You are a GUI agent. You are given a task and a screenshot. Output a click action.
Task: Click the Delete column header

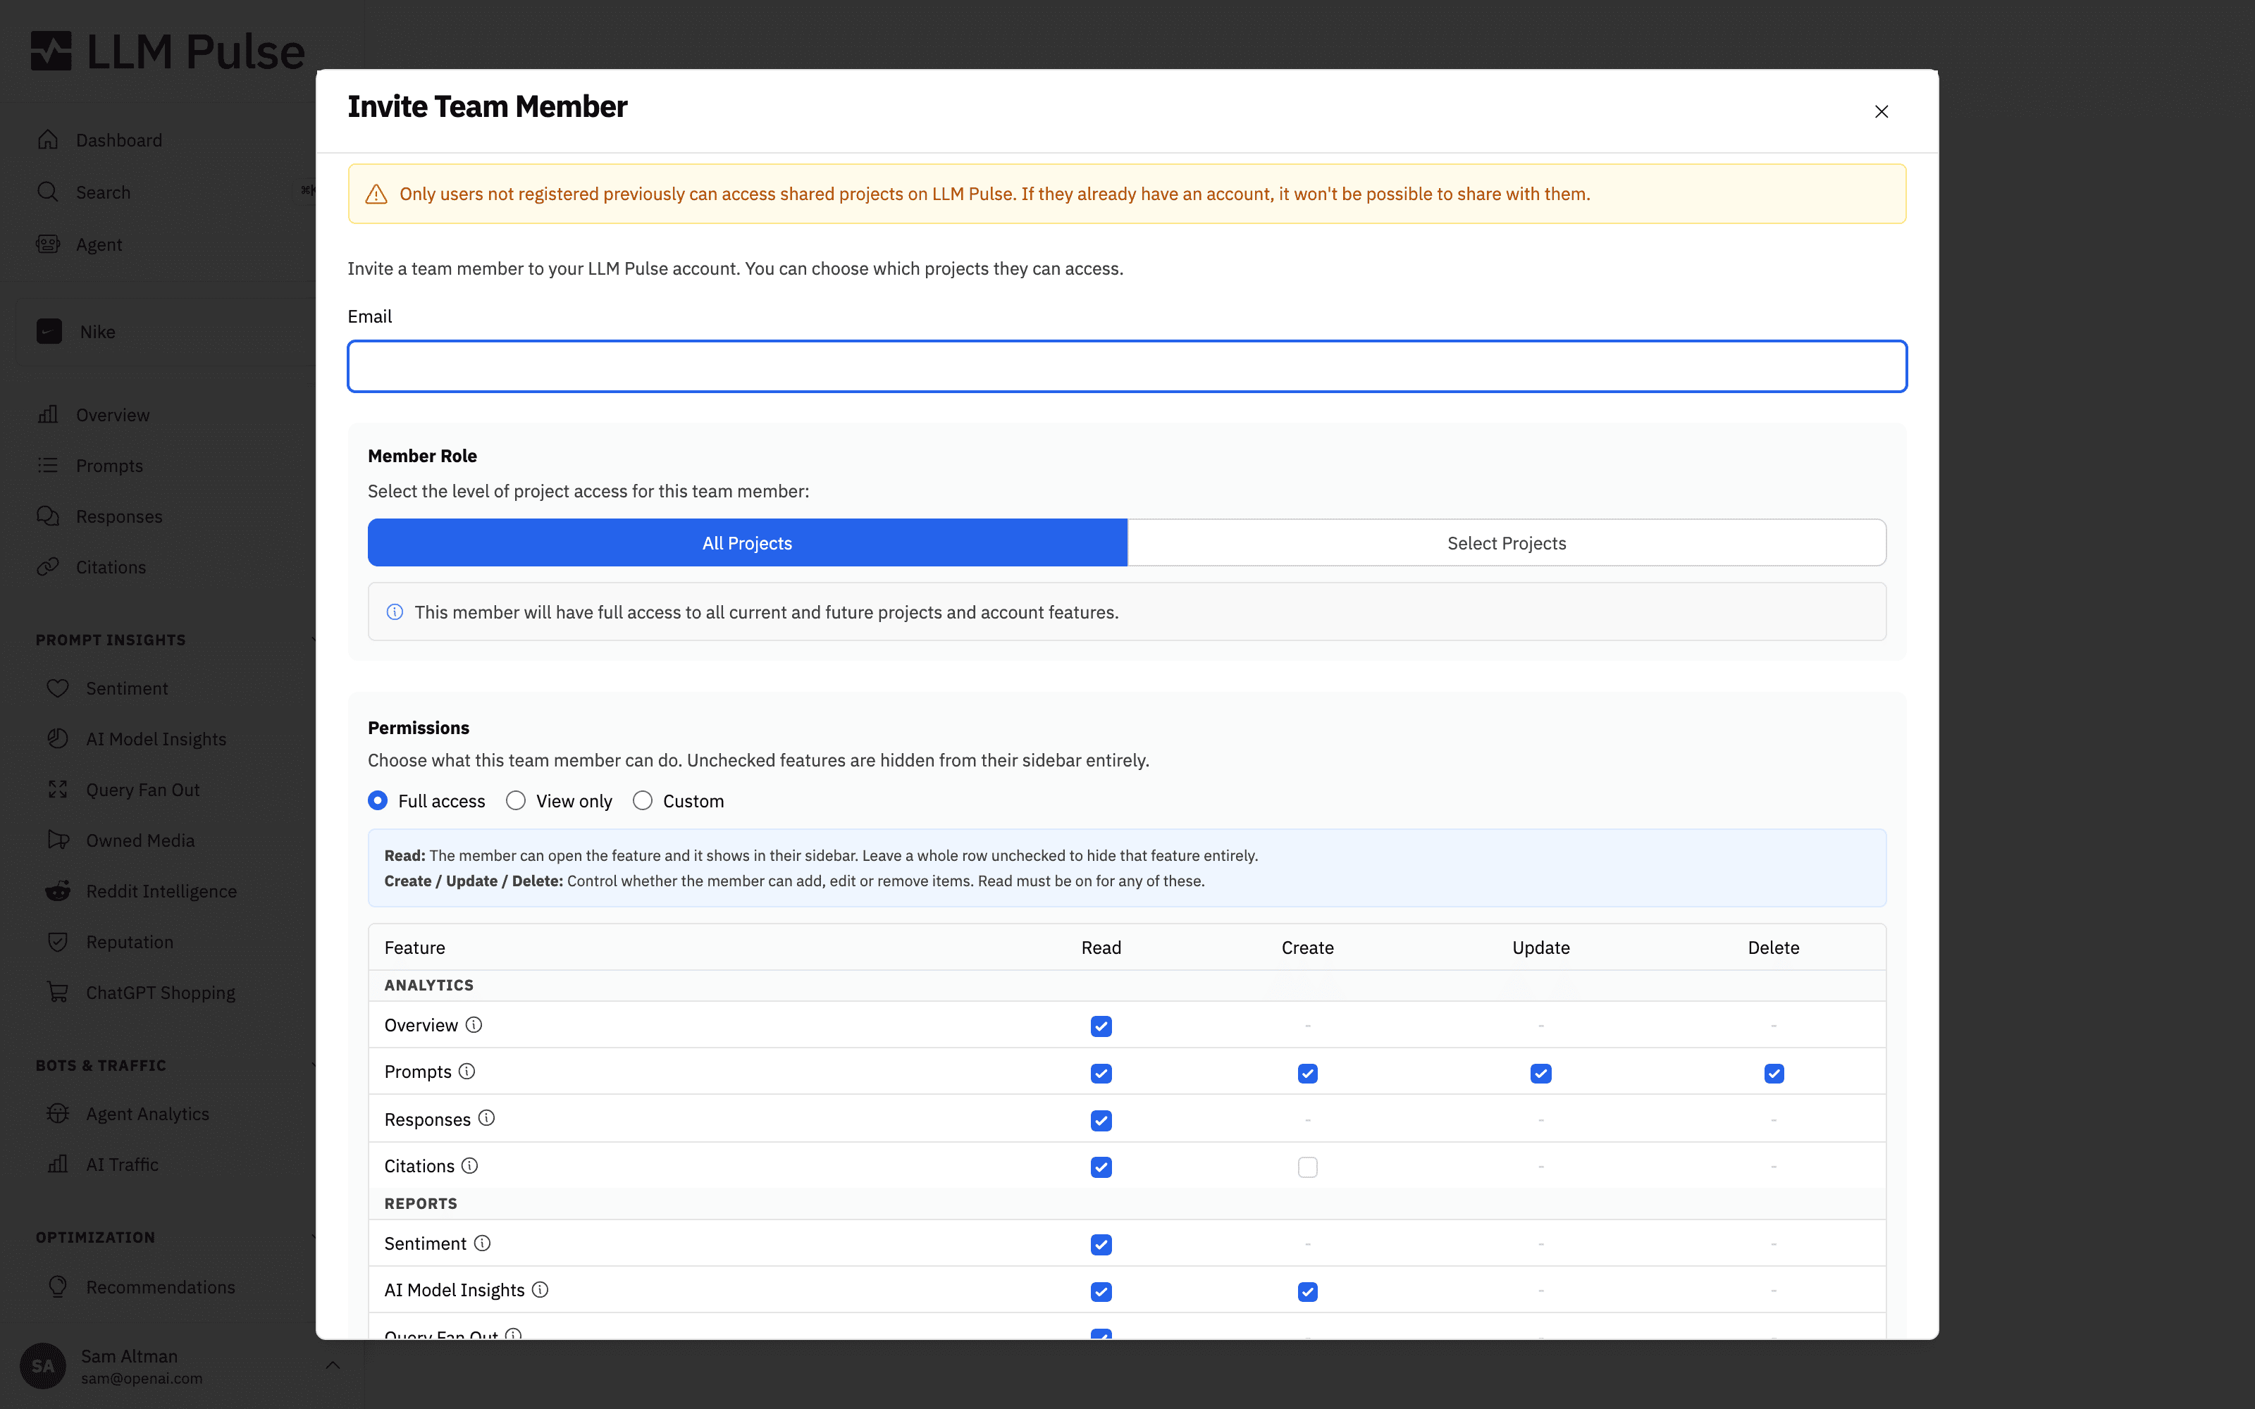[x=1773, y=947]
